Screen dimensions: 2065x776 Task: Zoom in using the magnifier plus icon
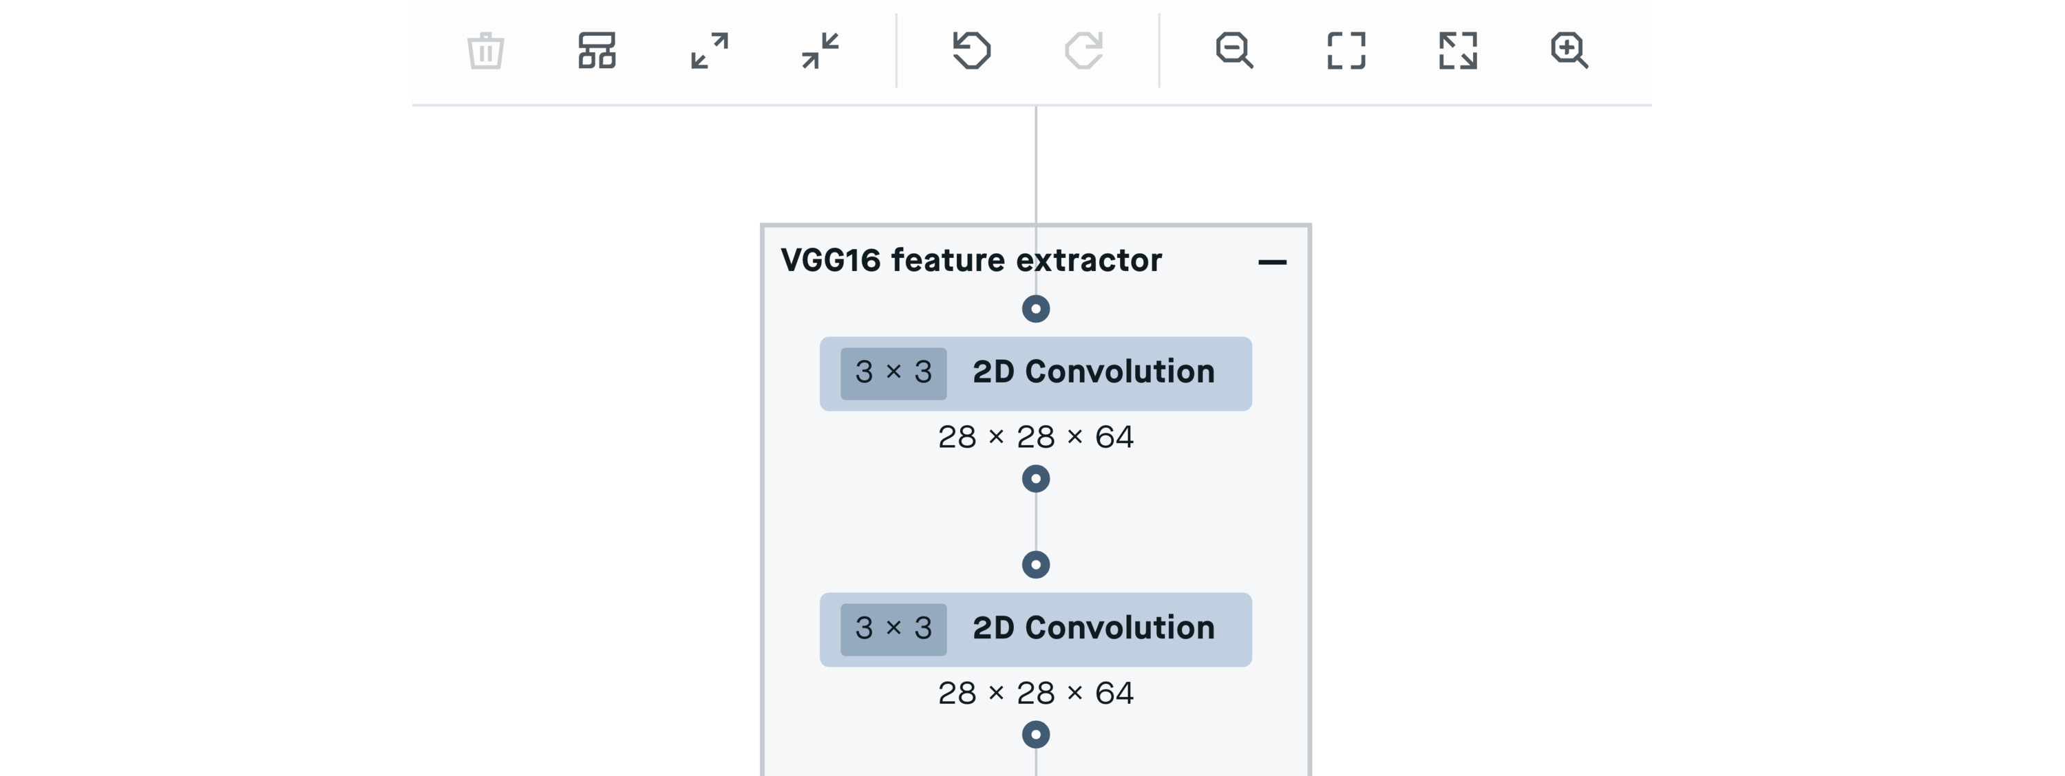[1569, 50]
